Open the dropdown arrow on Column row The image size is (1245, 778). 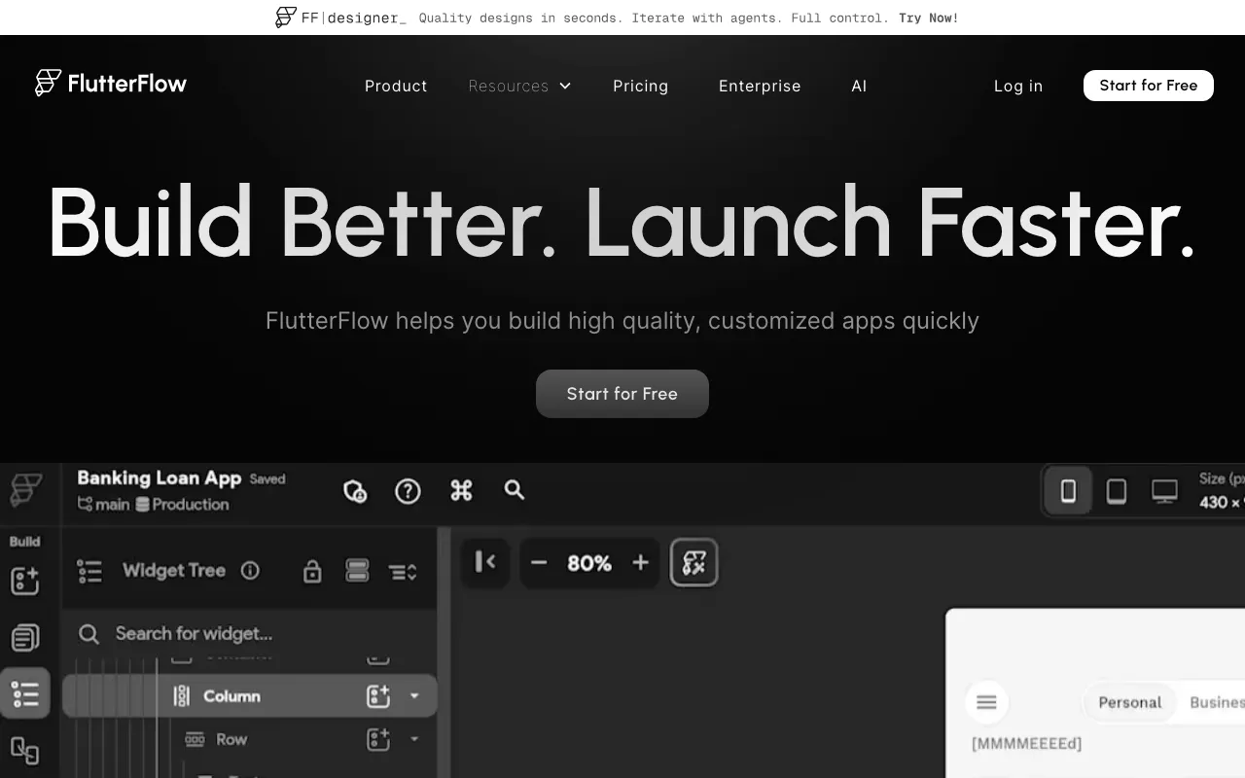(414, 696)
